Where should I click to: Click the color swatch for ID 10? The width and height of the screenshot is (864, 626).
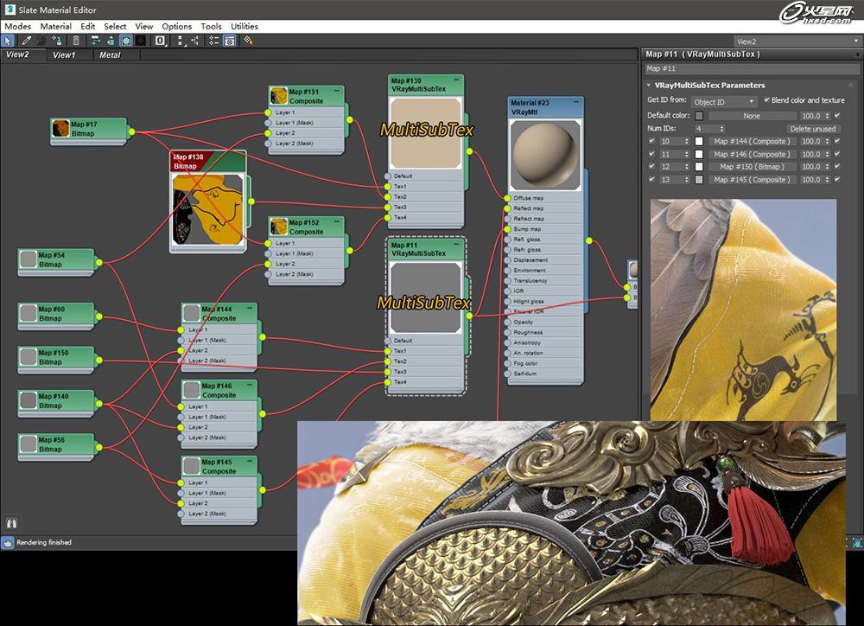(x=699, y=141)
